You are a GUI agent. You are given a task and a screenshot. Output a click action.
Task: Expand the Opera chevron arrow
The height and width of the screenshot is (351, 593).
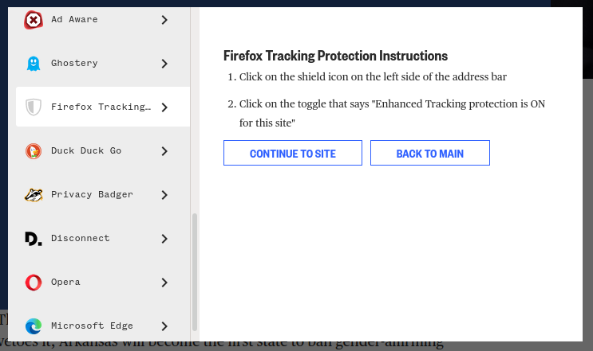click(x=164, y=283)
